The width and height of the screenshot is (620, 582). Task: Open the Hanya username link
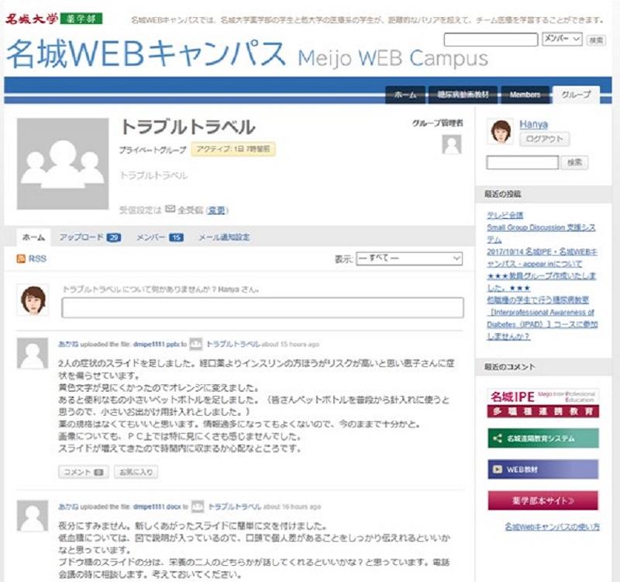click(x=533, y=125)
